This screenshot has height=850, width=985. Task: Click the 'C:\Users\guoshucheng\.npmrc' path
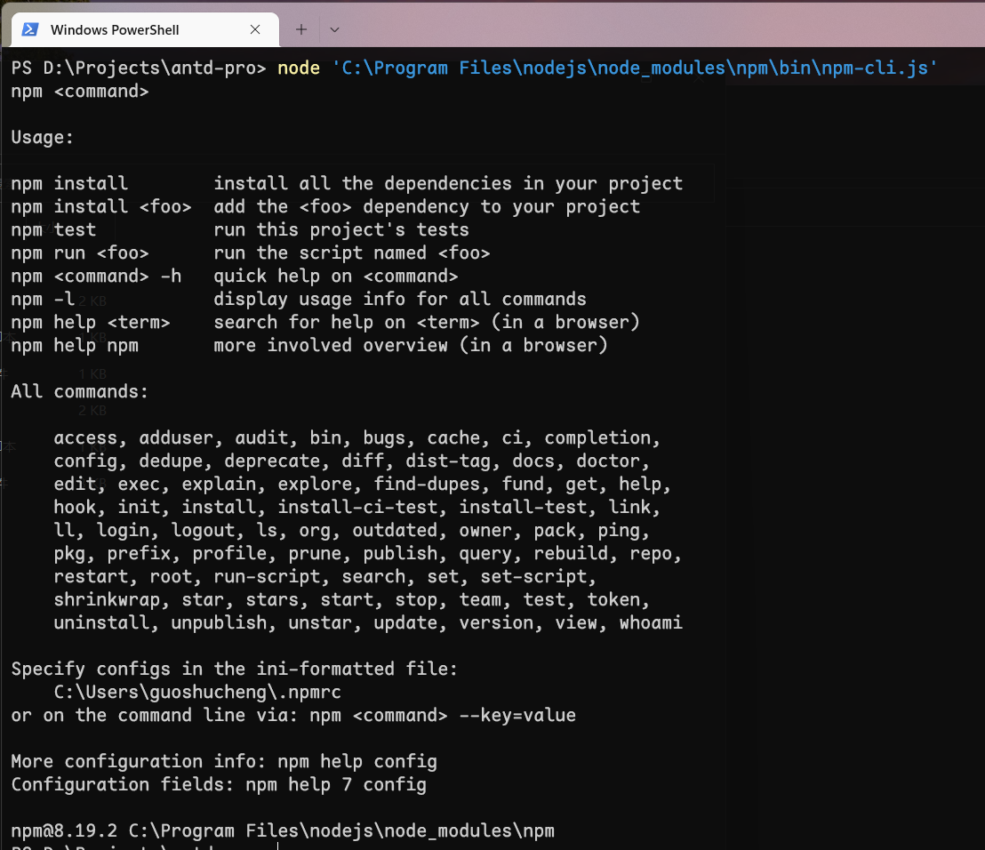(197, 693)
